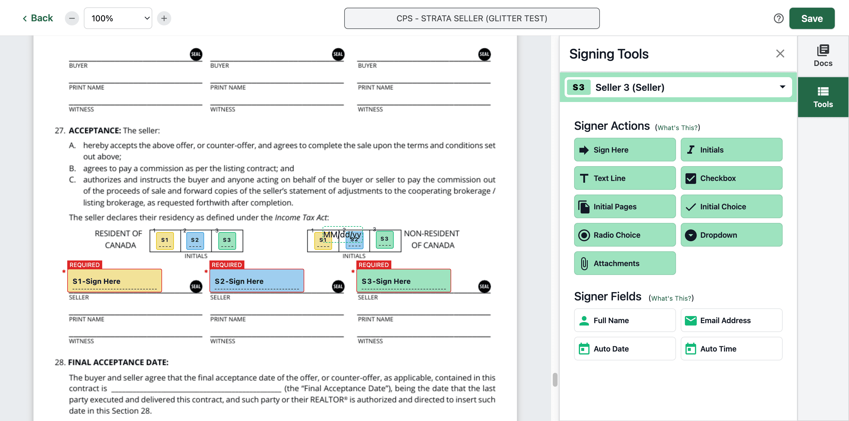Open What's This beside Signer Actions
849x421 pixels.
pyautogui.click(x=677, y=128)
